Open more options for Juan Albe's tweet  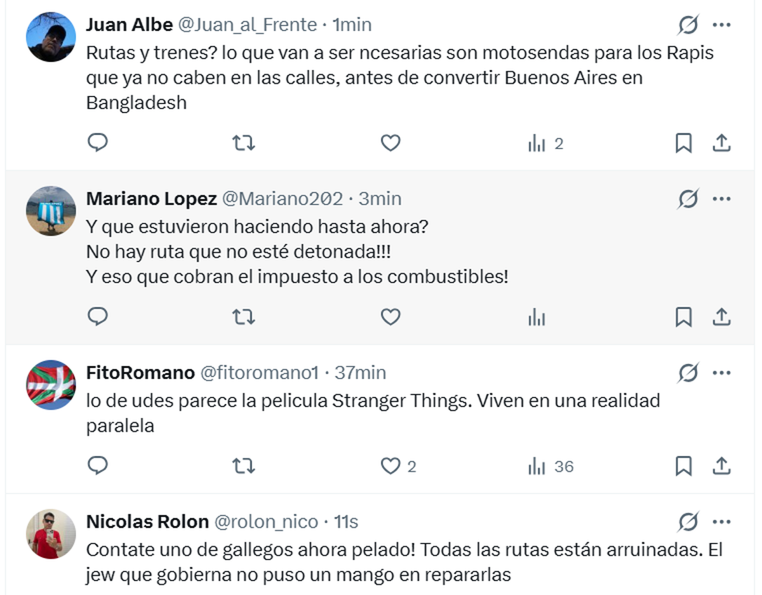tap(722, 25)
